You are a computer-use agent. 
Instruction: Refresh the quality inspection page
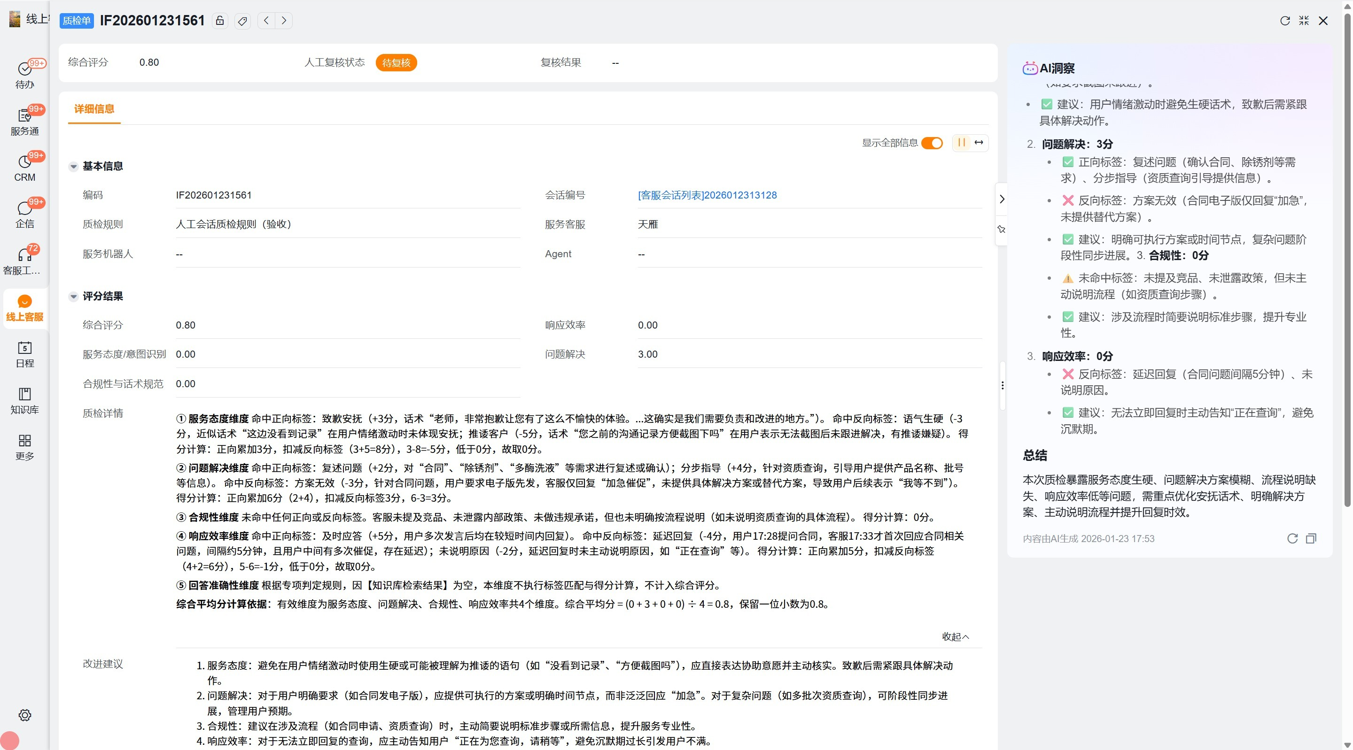pos(1285,21)
